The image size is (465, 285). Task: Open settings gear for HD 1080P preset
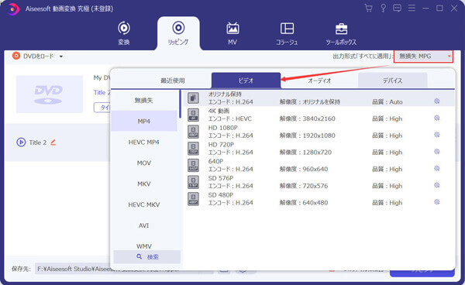(x=437, y=135)
